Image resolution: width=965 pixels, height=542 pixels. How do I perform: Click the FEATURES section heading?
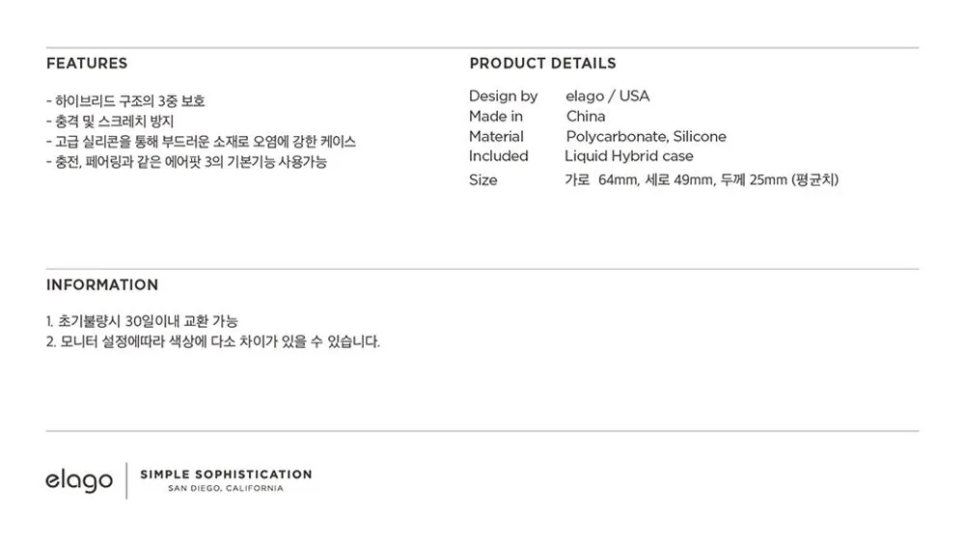click(x=87, y=64)
